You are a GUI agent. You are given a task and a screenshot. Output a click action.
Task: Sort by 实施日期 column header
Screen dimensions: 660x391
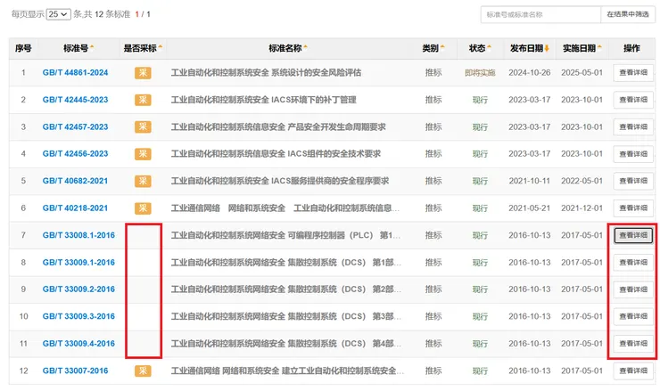tap(582, 48)
